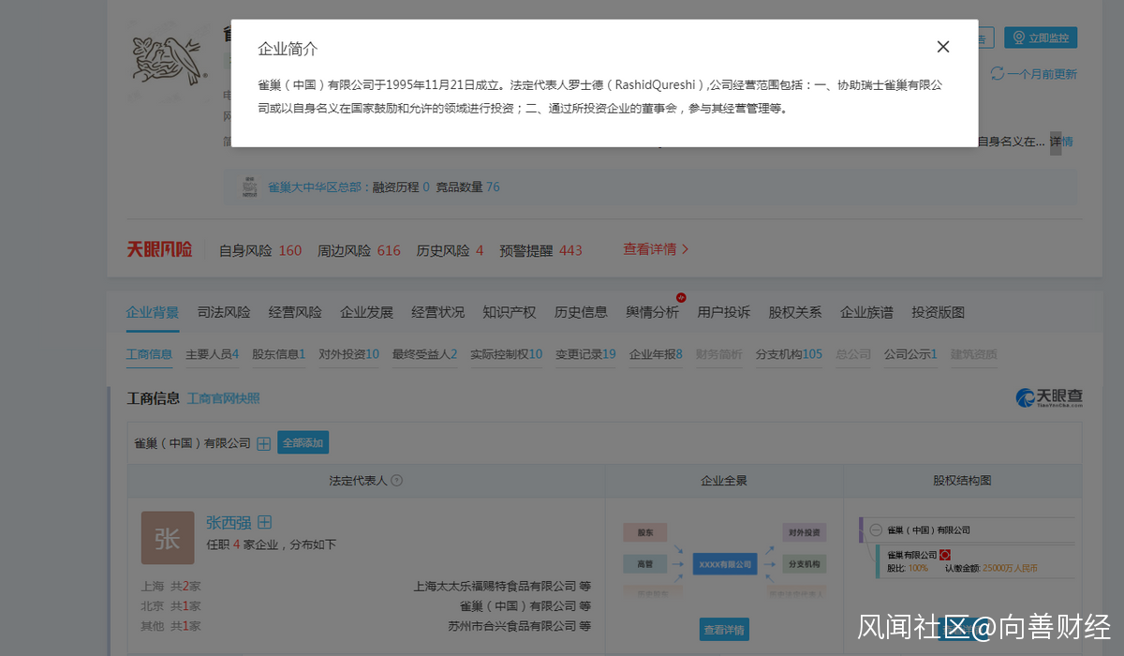Image resolution: width=1124 pixels, height=656 pixels.
Task: Switch to the 舆情分析 tab
Action: tap(653, 312)
